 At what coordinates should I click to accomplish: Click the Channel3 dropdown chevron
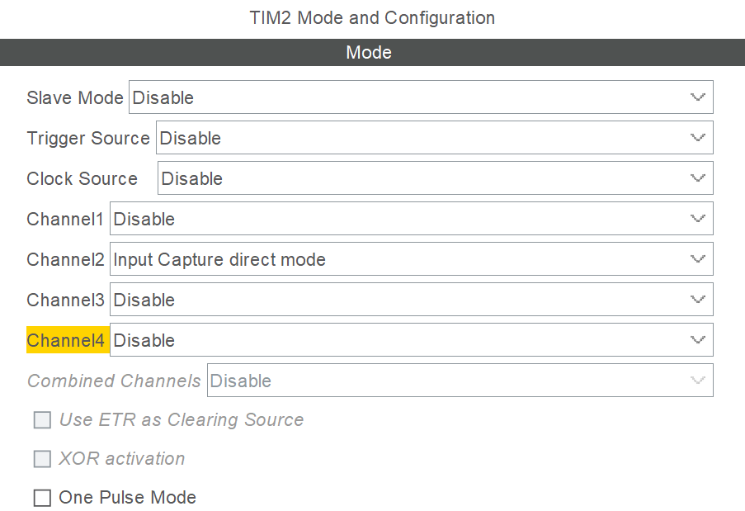(x=697, y=300)
